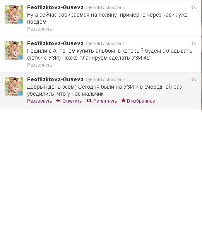Expand the first tweet via Развернуть
Screen dimensions: 202x225
(x=39, y=29)
